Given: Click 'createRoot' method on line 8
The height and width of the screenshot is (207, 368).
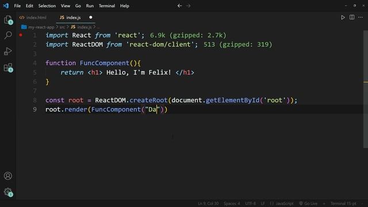Looking at the screenshot, I should click(x=148, y=100).
